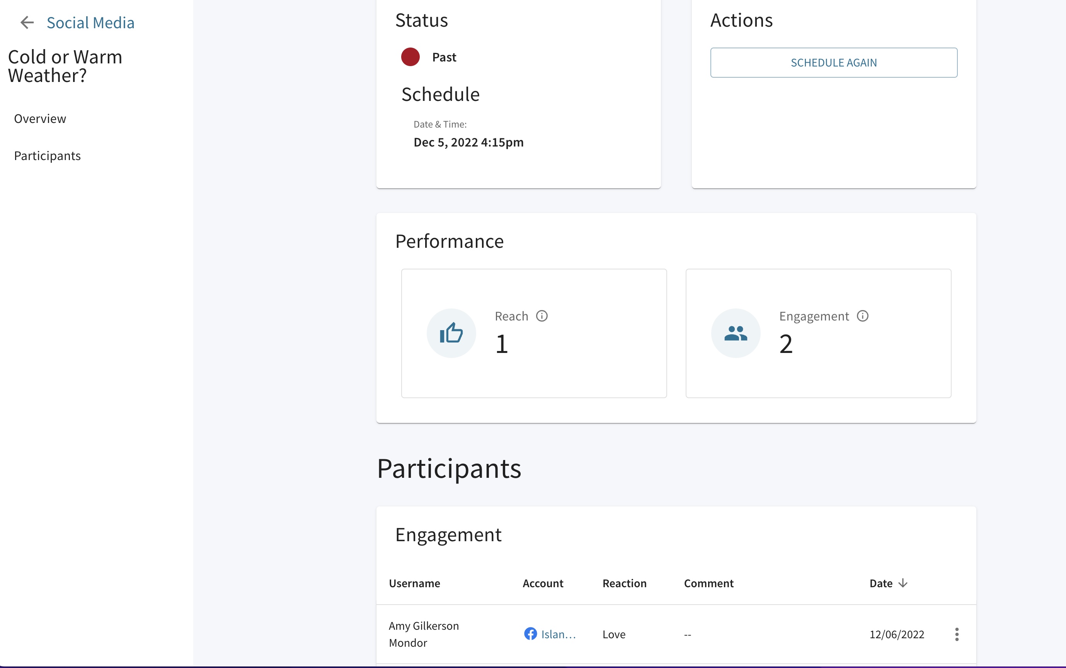Image resolution: width=1066 pixels, height=668 pixels.
Task: Click the Reach info icon
Action: click(542, 316)
